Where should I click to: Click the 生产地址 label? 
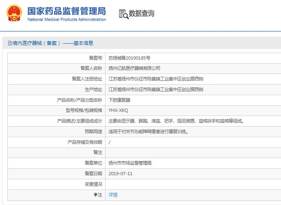pyautogui.click(x=93, y=89)
